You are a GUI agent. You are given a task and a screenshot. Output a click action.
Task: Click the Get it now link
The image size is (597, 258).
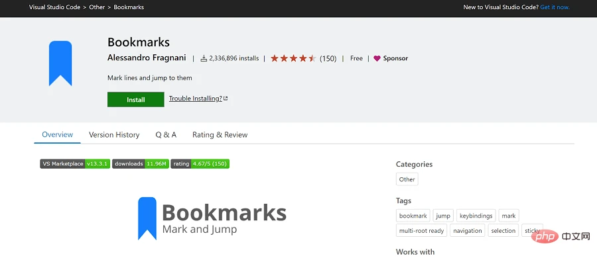[555, 7]
